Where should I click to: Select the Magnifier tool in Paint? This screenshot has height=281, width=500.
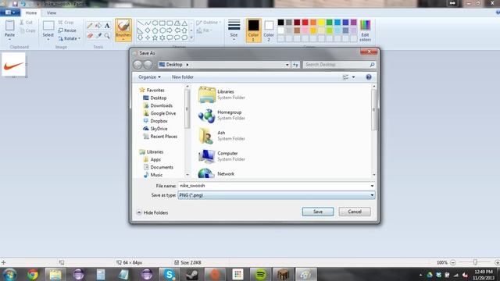107,35
